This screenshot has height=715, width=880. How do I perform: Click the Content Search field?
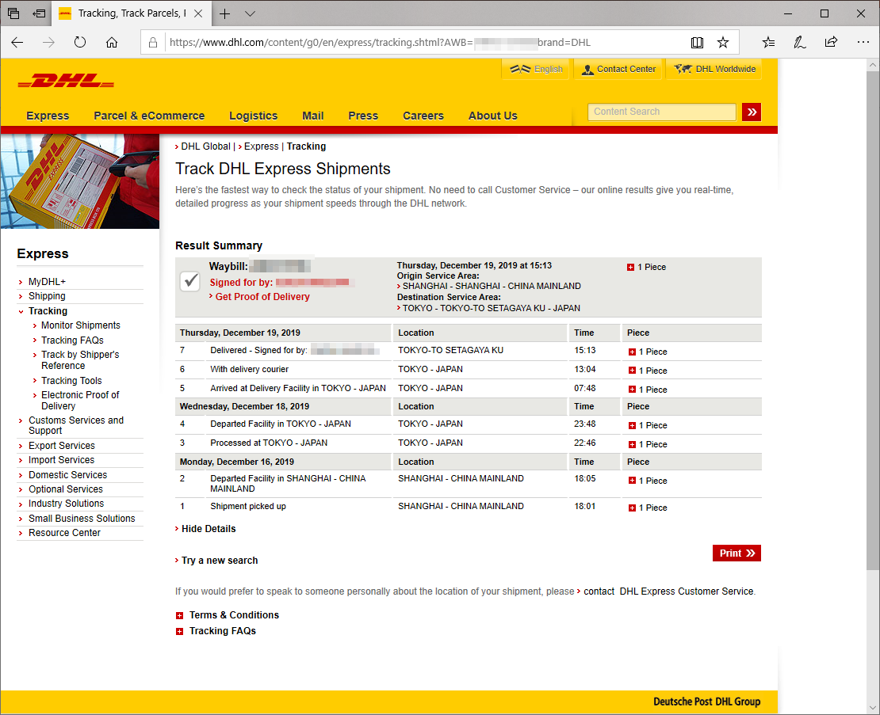pyautogui.click(x=662, y=112)
